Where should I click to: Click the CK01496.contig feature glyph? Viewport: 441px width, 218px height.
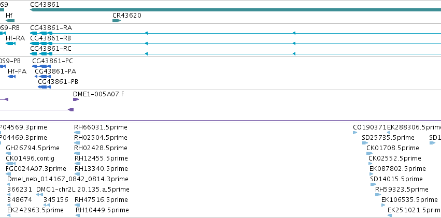11,164
